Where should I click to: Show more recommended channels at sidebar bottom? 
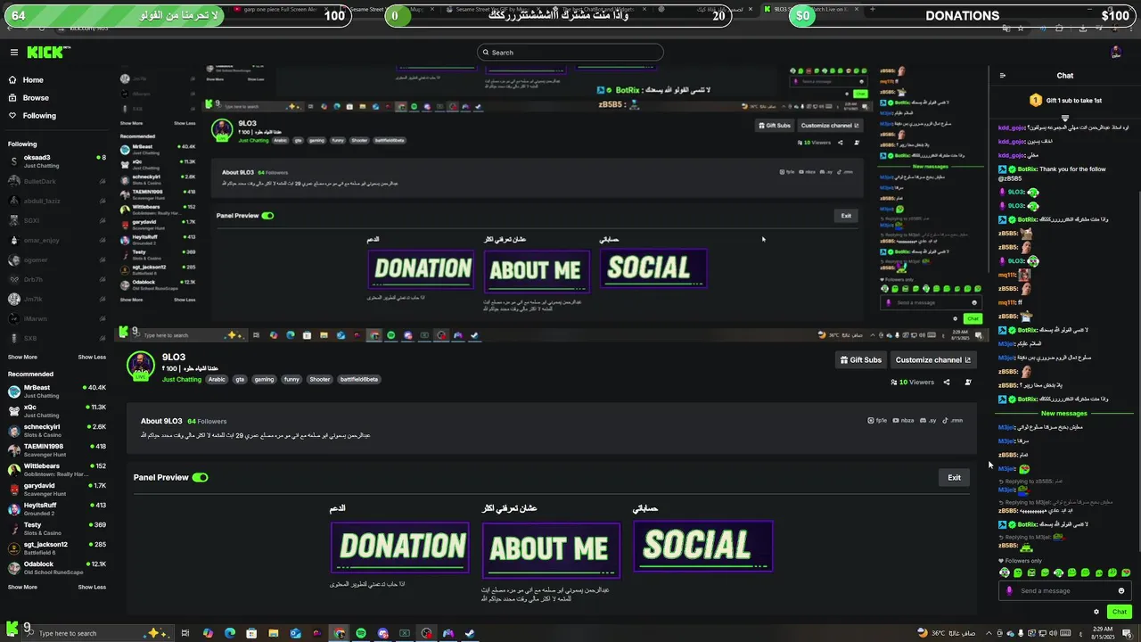tap(22, 587)
